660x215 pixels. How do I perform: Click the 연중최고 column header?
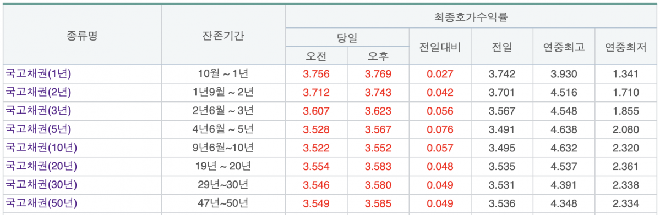[x=564, y=47]
